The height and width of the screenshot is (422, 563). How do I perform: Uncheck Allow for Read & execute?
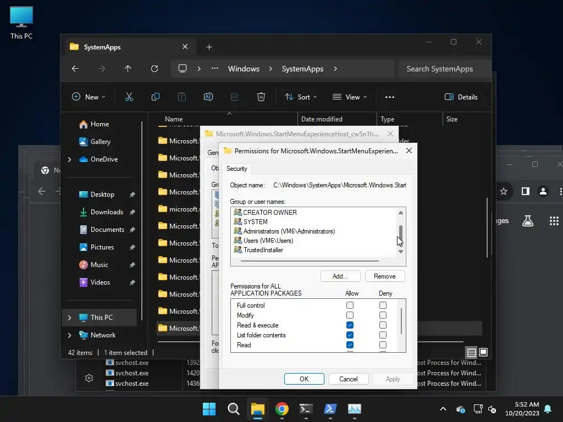click(350, 325)
